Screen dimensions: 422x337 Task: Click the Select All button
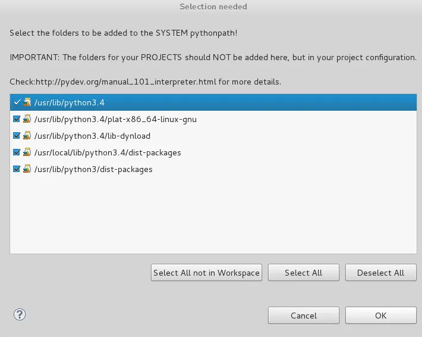[304, 273]
